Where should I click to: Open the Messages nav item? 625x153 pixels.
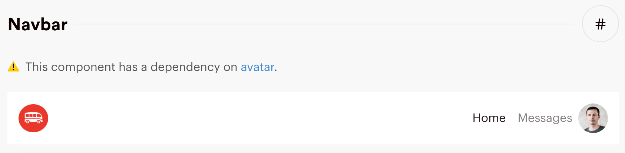click(x=545, y=118)
